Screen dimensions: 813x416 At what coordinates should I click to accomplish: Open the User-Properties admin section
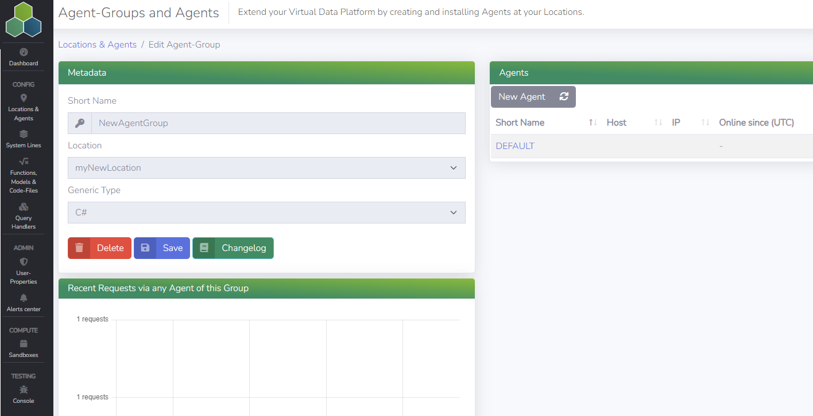tap(23, 268)
